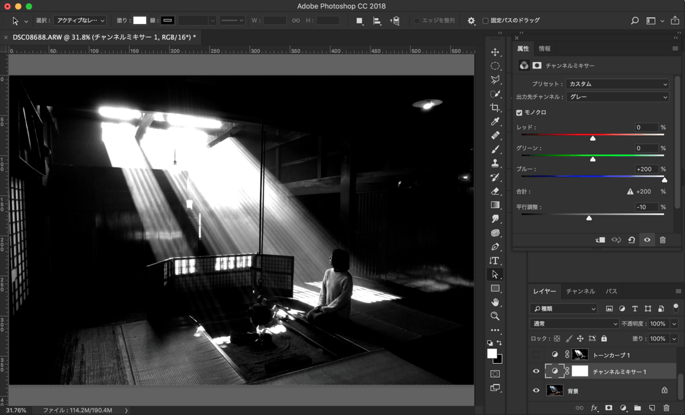Open the layer style fx menu

coord(594,408)
